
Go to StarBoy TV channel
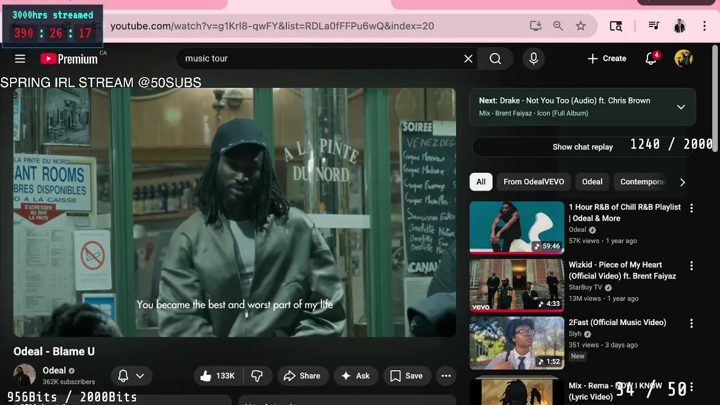[585, 287]
